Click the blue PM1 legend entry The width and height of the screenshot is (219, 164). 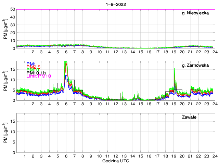[31, 64]
